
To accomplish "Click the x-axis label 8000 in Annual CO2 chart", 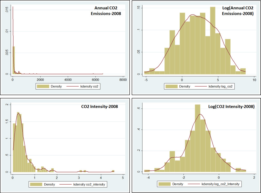I will click(123, 80).
